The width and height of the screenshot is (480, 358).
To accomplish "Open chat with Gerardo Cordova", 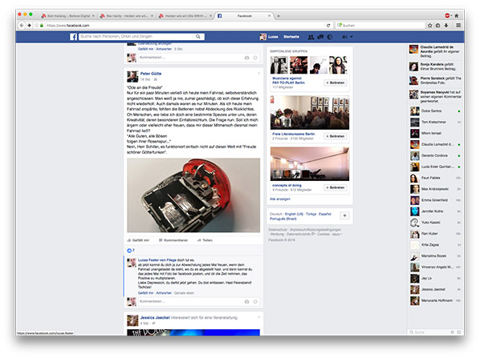I will point(435,156).
